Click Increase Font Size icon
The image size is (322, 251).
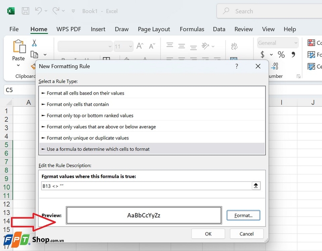pos(140,46)
